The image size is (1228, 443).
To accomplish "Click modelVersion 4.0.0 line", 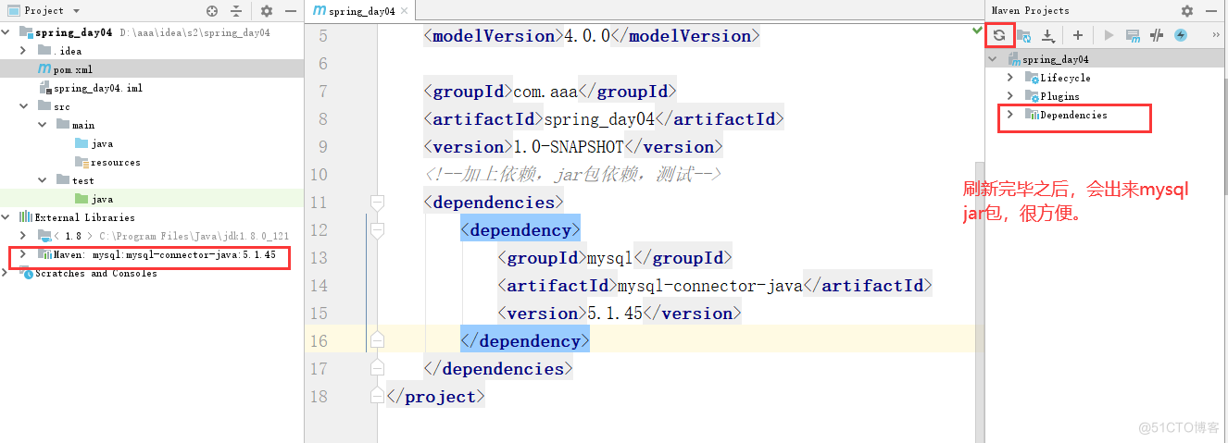I will (x=592, y=35).
